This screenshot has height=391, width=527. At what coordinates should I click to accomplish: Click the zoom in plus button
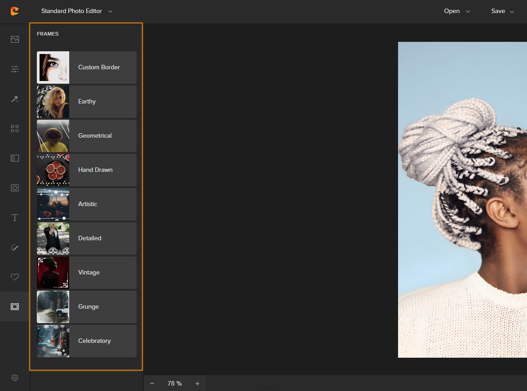197,383
